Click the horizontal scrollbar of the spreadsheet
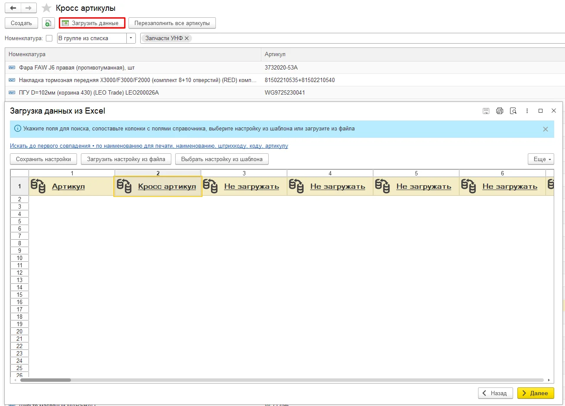Viewport: 565px width, 406px height. point(282,380)
